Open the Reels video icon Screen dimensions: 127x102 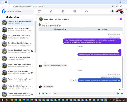[x=63, y=11]
